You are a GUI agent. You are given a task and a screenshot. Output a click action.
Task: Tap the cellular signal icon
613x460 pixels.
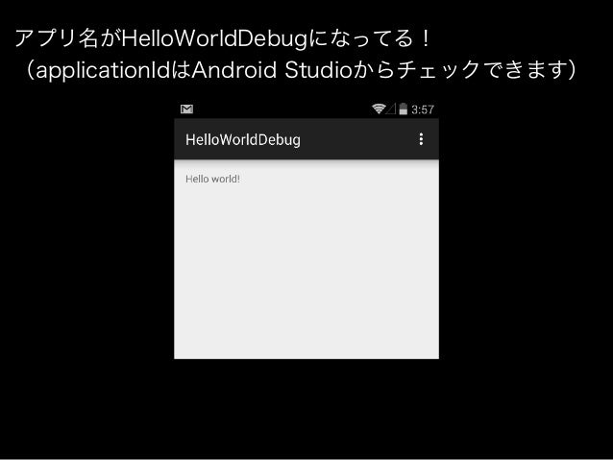pyautogui.click(x=391, y=109)
